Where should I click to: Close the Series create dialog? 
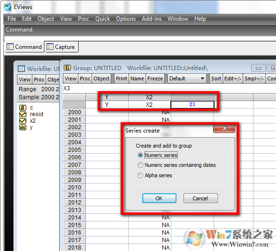[224, 128]
